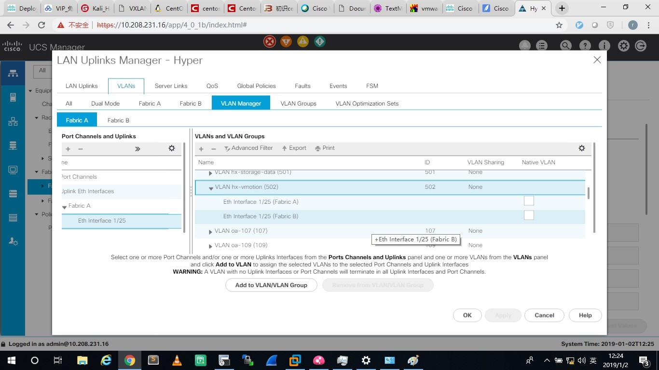Open the info icon in UCS header
Screen dimensions: 659x370
coord(604,46)
